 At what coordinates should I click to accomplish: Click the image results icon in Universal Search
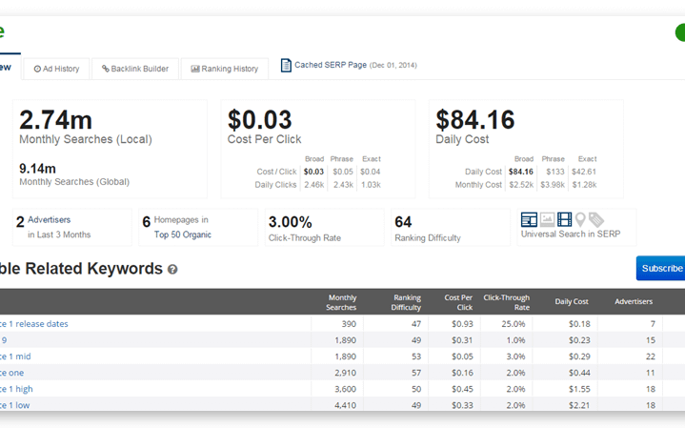[x=547, y=219]
